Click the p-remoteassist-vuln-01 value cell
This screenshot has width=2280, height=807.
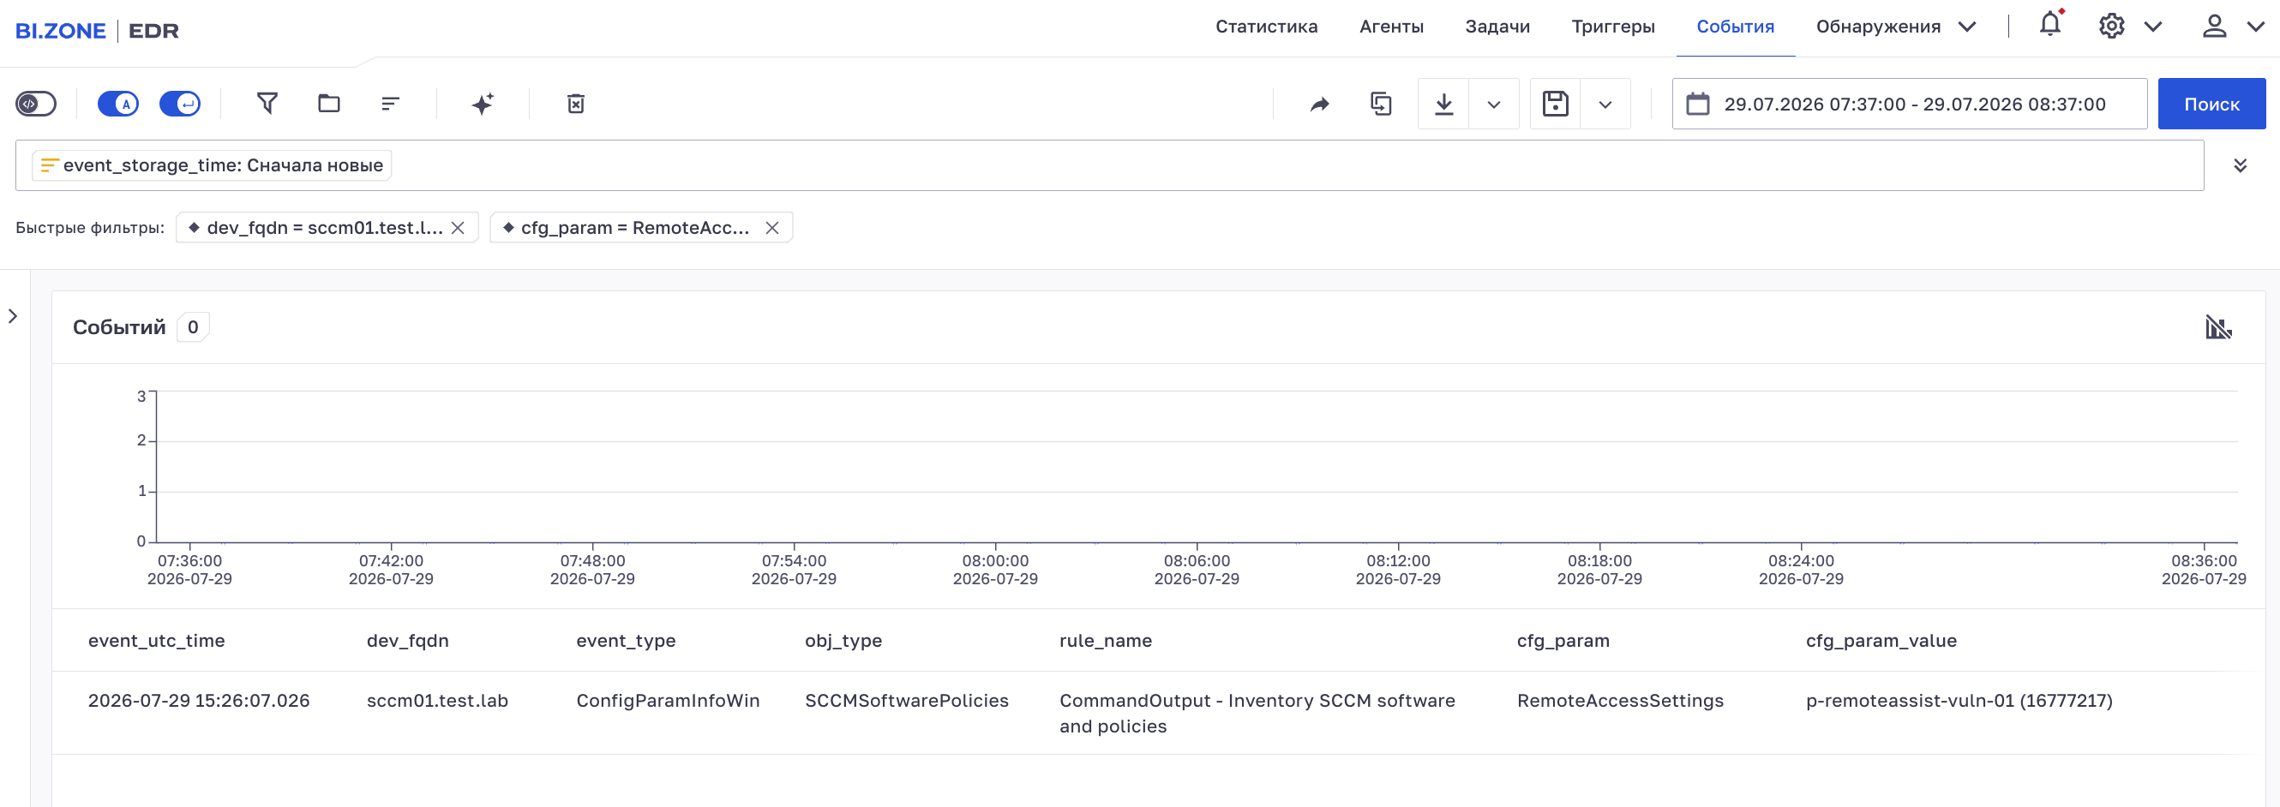pos(1959,701)
